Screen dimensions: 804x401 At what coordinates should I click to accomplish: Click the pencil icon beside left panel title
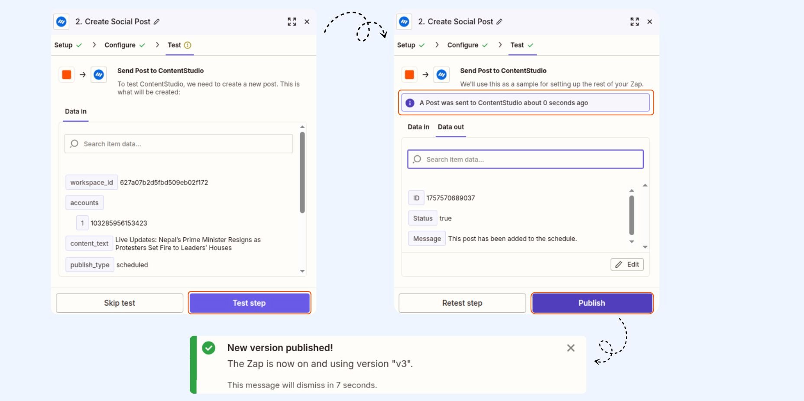coord(157,22)
